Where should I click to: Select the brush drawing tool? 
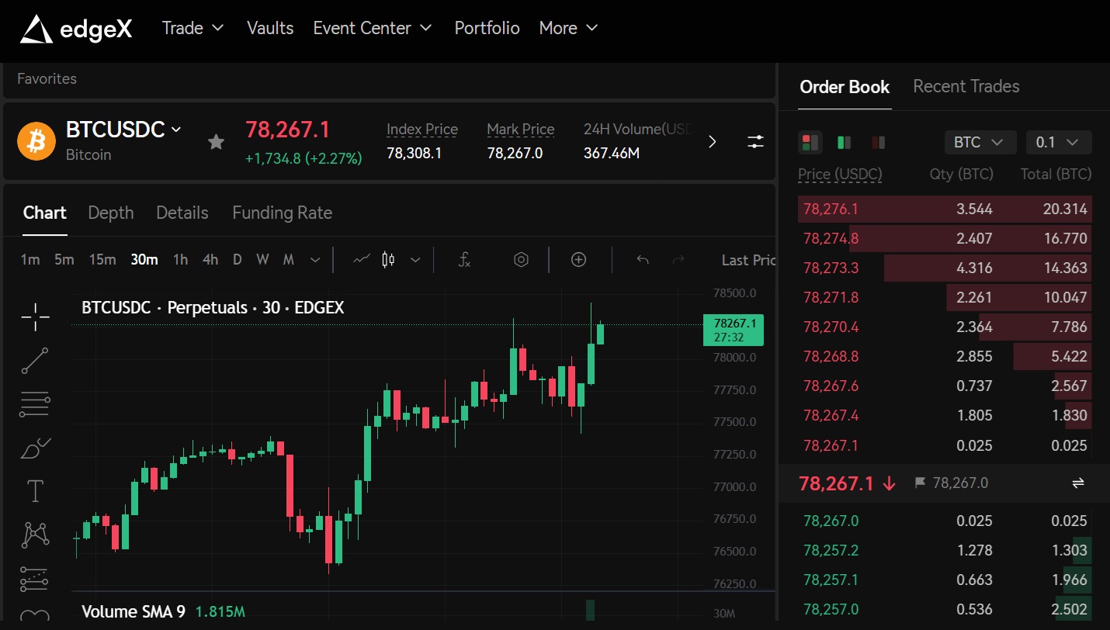[35, 448]
